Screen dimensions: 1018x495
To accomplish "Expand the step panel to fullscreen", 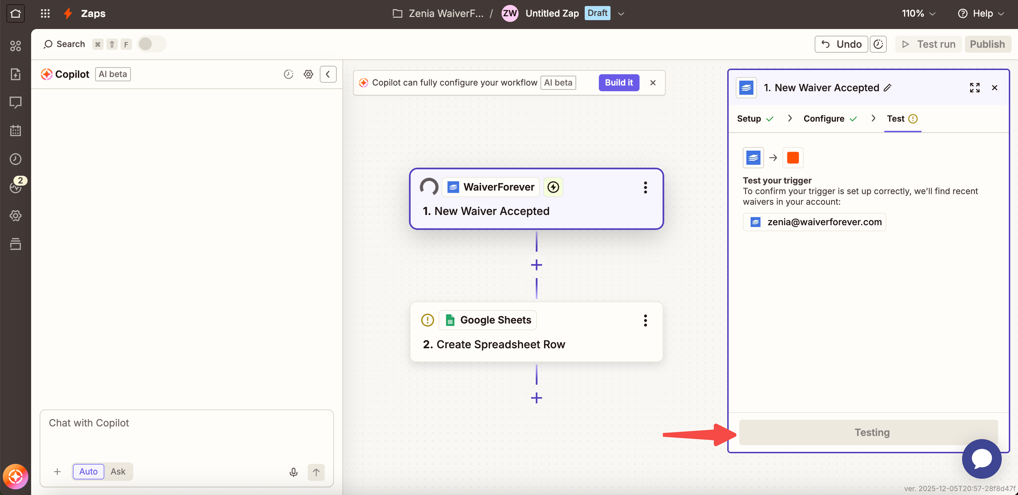I will pyautogui.click(x=974, y=88).
